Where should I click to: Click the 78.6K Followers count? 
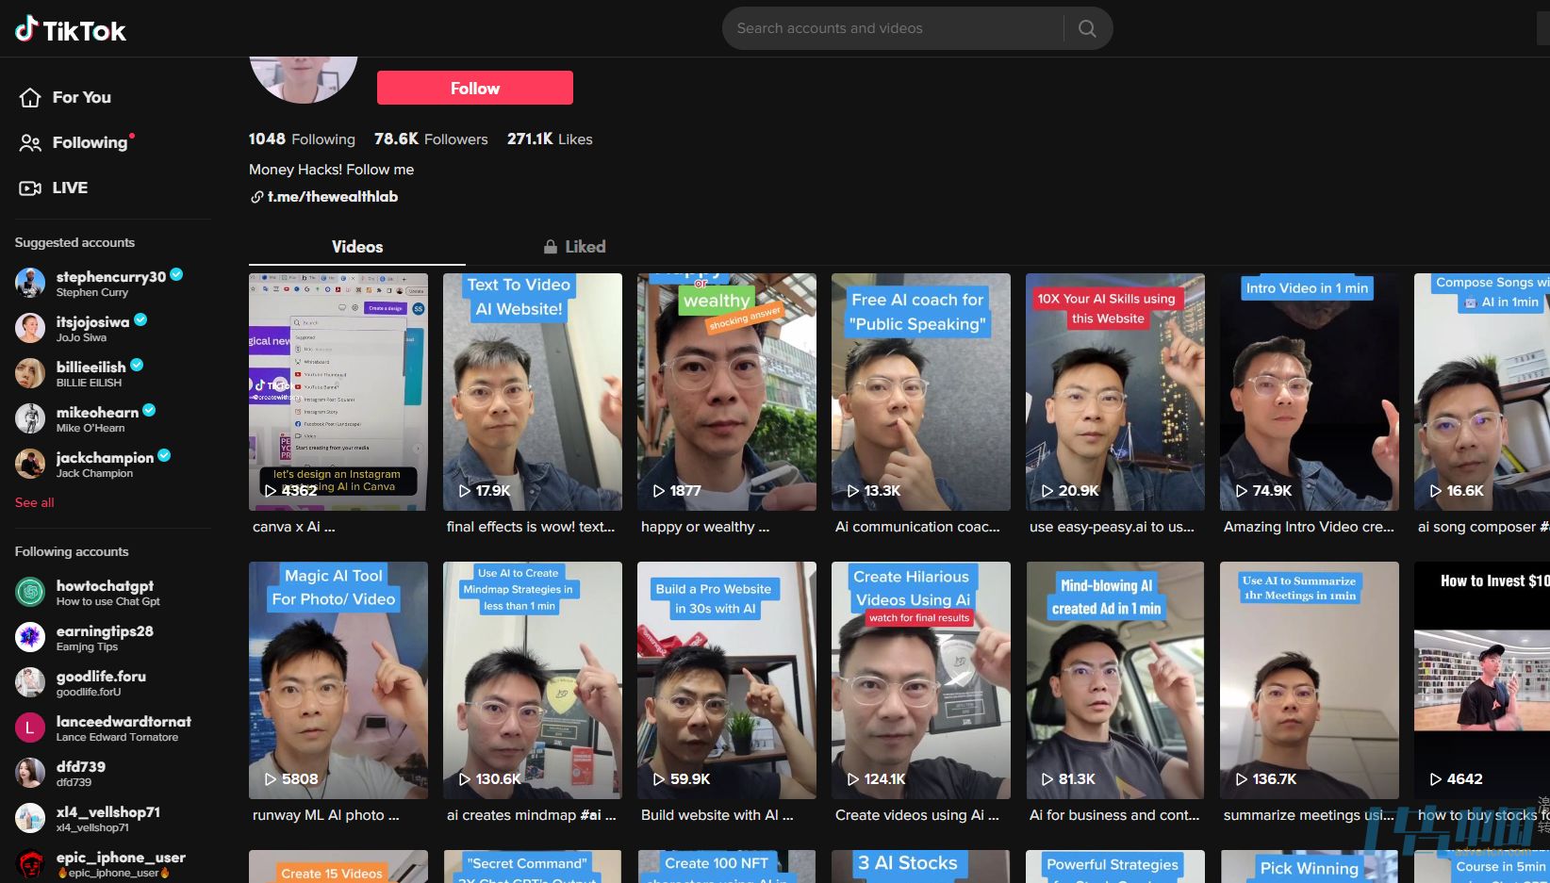click(x=431, y=139)
